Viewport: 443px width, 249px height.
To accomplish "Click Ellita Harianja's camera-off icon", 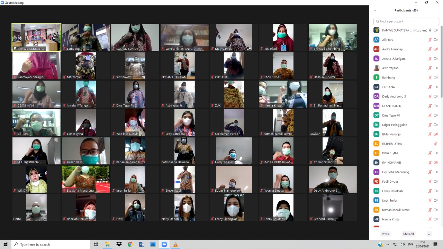I will point(436,134).
